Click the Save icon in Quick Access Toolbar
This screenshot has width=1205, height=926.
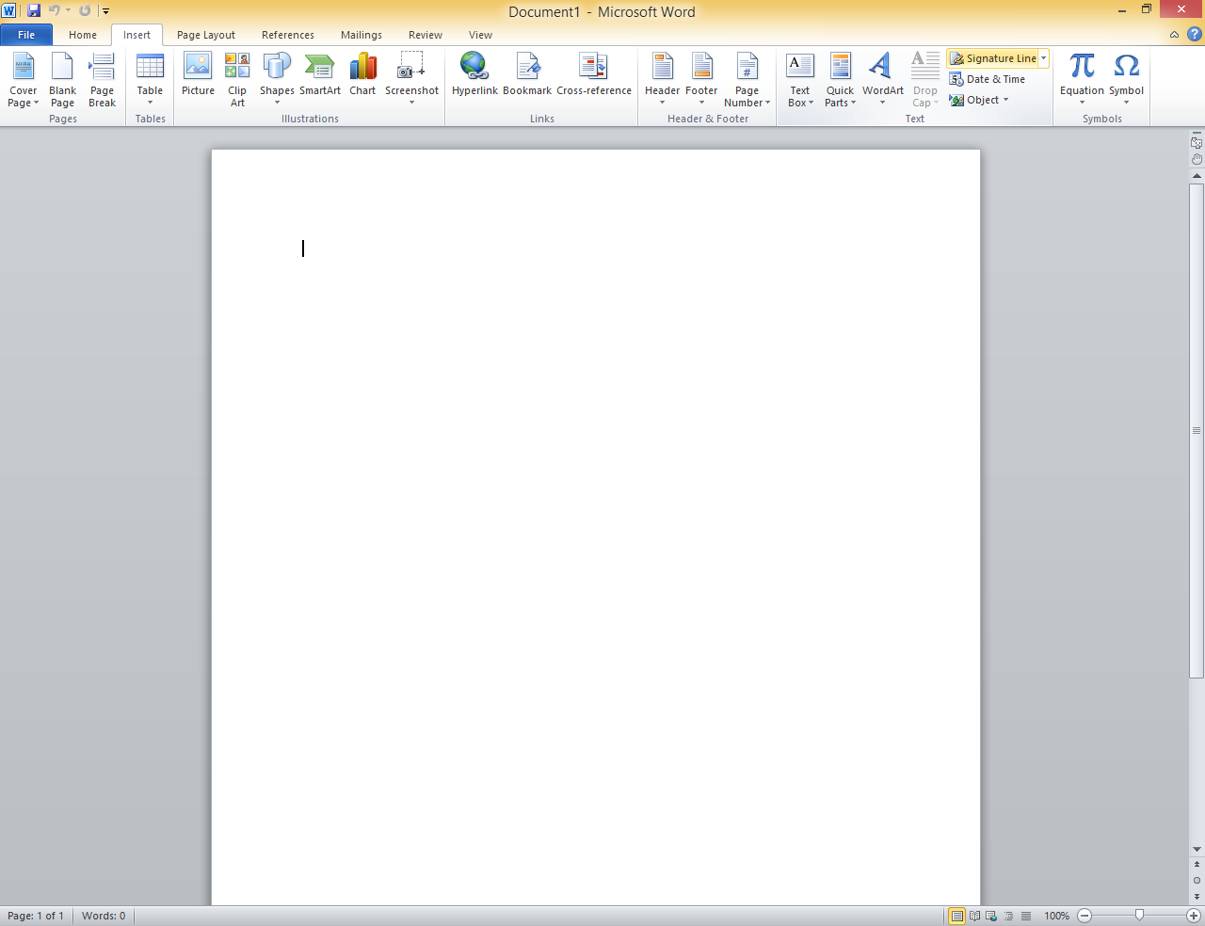point(34,11)
